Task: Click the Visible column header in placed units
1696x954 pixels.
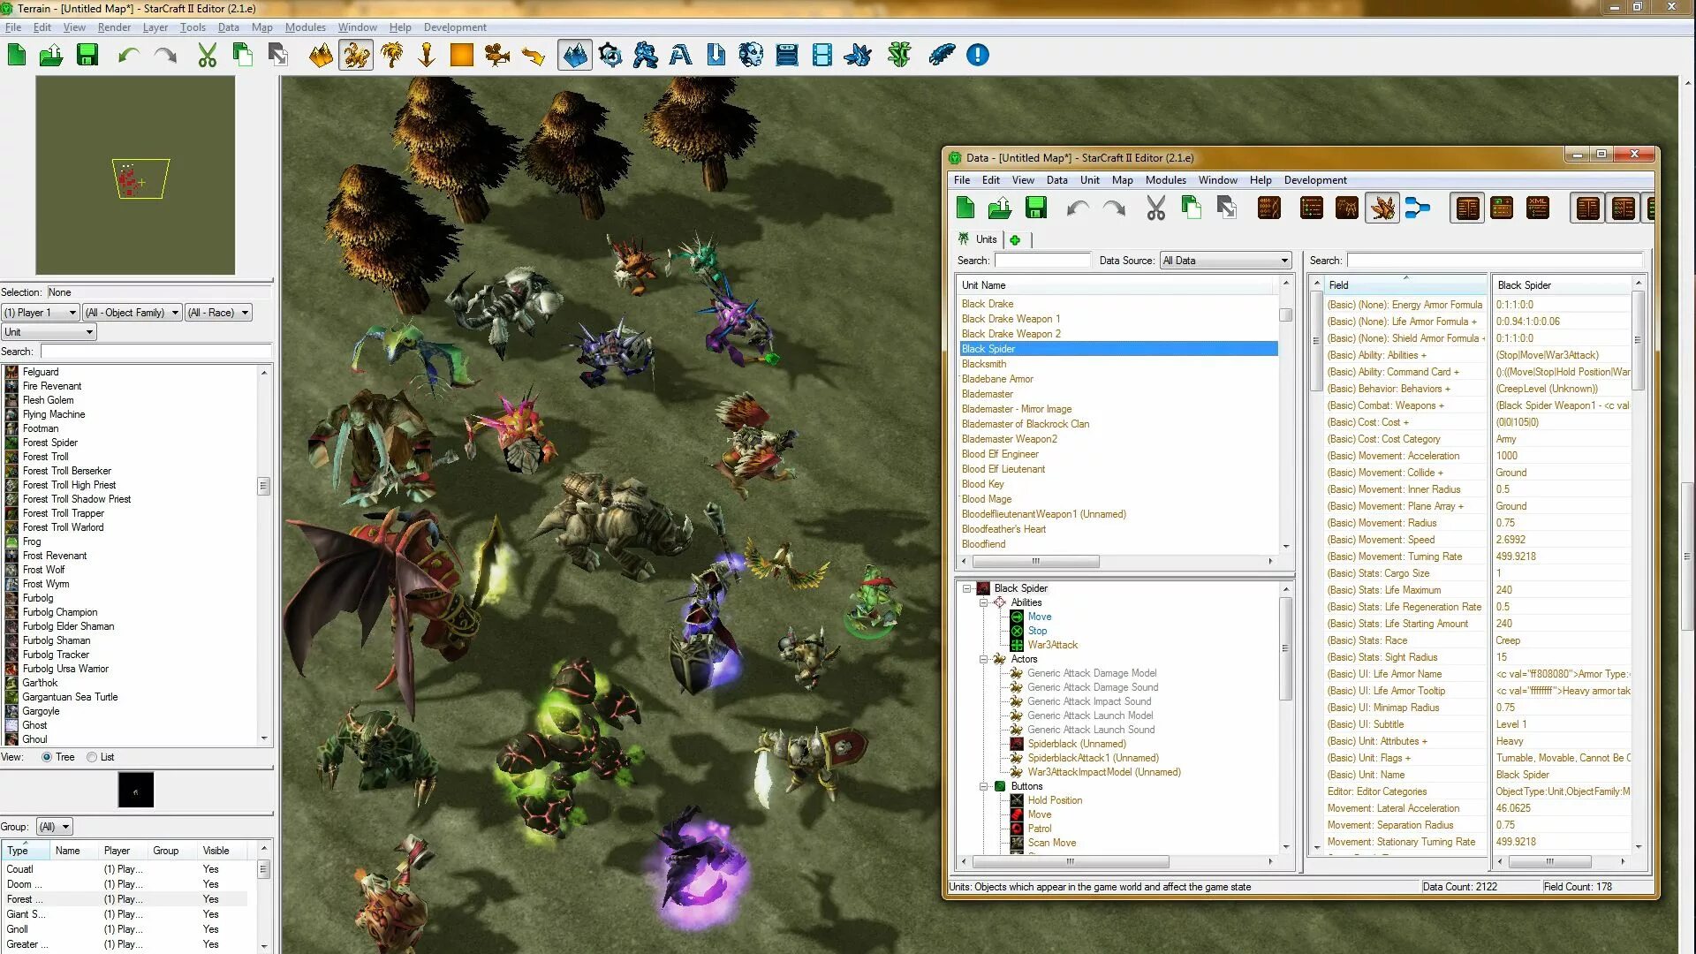Action: (x=224, y=851)
